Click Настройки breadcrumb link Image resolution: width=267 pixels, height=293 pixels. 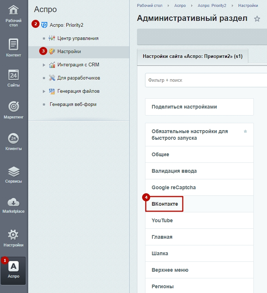248,6
